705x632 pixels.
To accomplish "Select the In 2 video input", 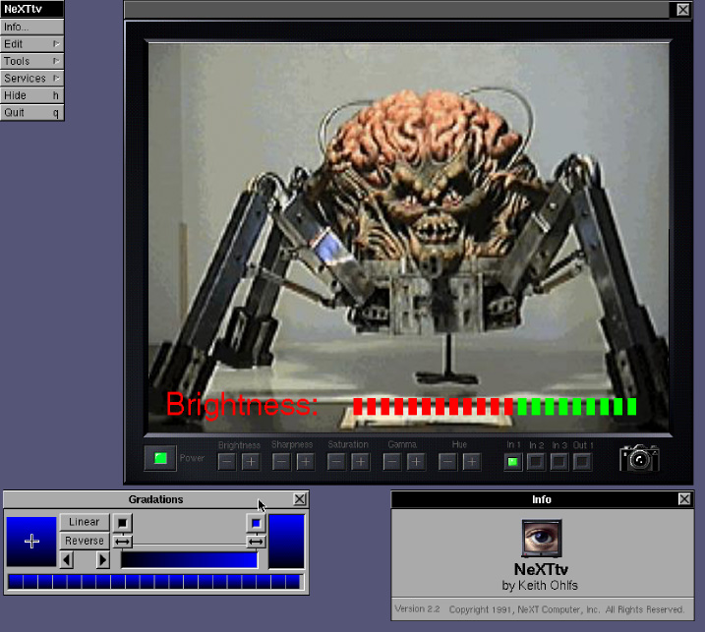I will pos(536,462).
